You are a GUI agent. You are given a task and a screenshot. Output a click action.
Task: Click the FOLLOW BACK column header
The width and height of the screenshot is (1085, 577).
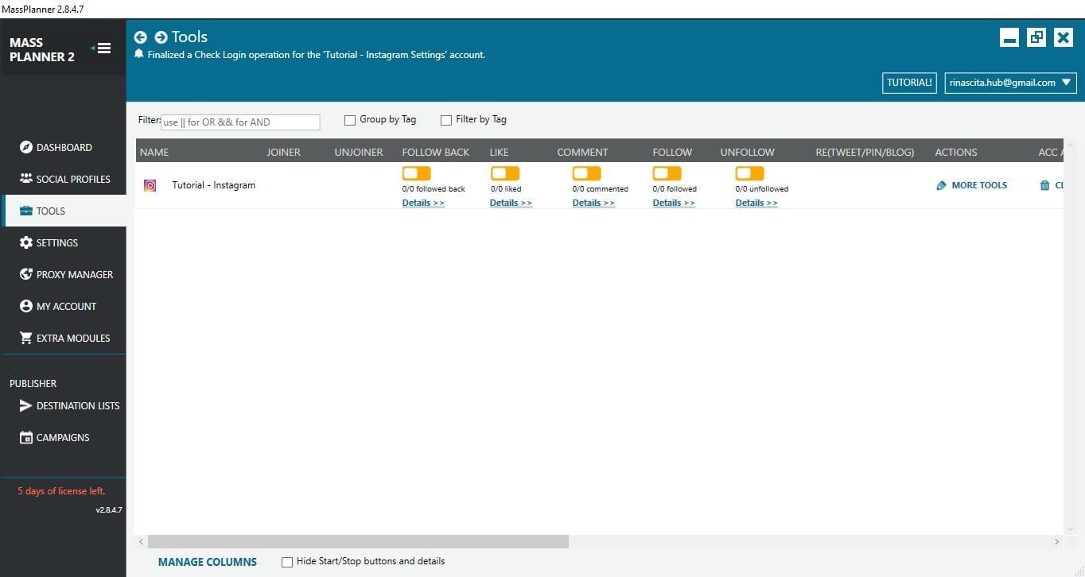[436, 152]
